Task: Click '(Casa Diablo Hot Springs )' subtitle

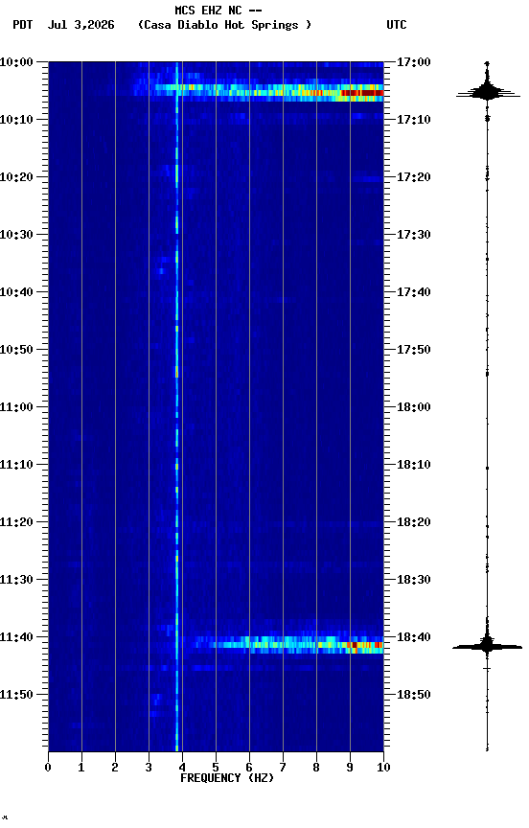Action: tap(224, 25)
